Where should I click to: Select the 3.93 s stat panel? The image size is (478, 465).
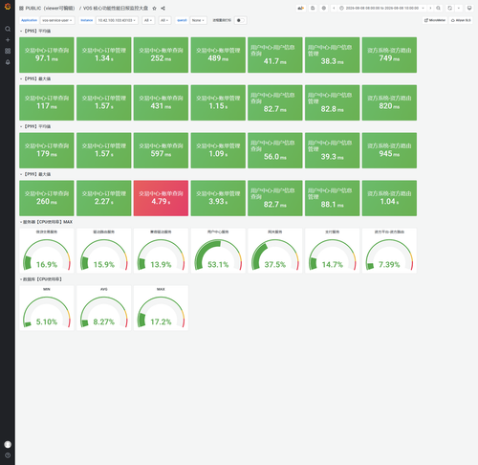click(x=218, y=198)
